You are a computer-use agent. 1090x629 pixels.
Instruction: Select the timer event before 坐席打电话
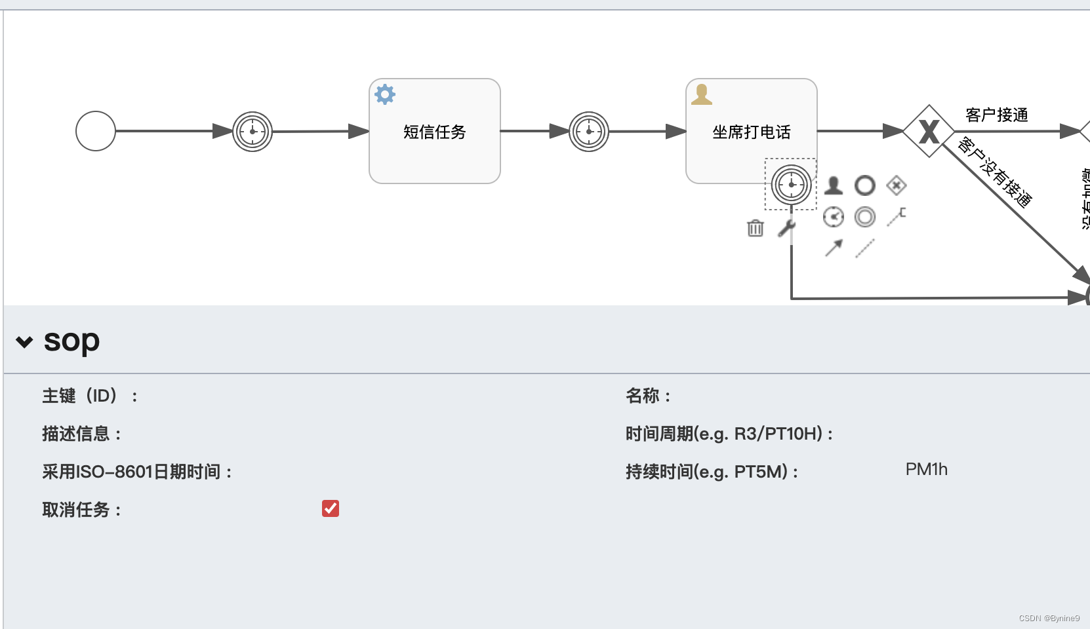pos(588,131)
